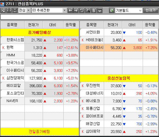Click the refresh circular arrow icon
This screenshot has width=159, height=137.
coord(82,10)
